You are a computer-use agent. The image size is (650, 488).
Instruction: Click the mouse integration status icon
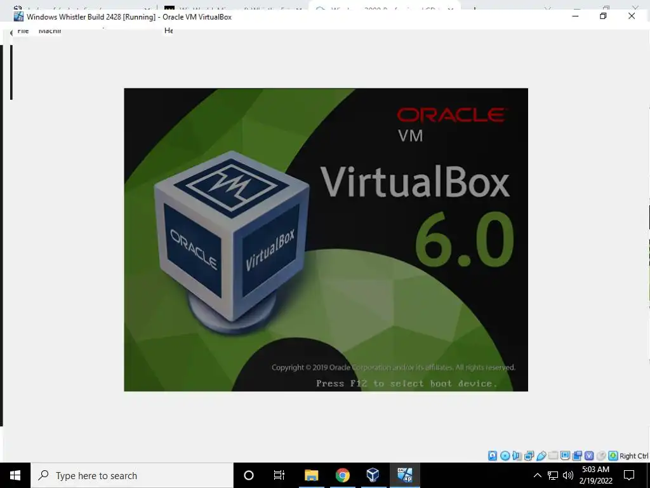click(x=601, y=456)
